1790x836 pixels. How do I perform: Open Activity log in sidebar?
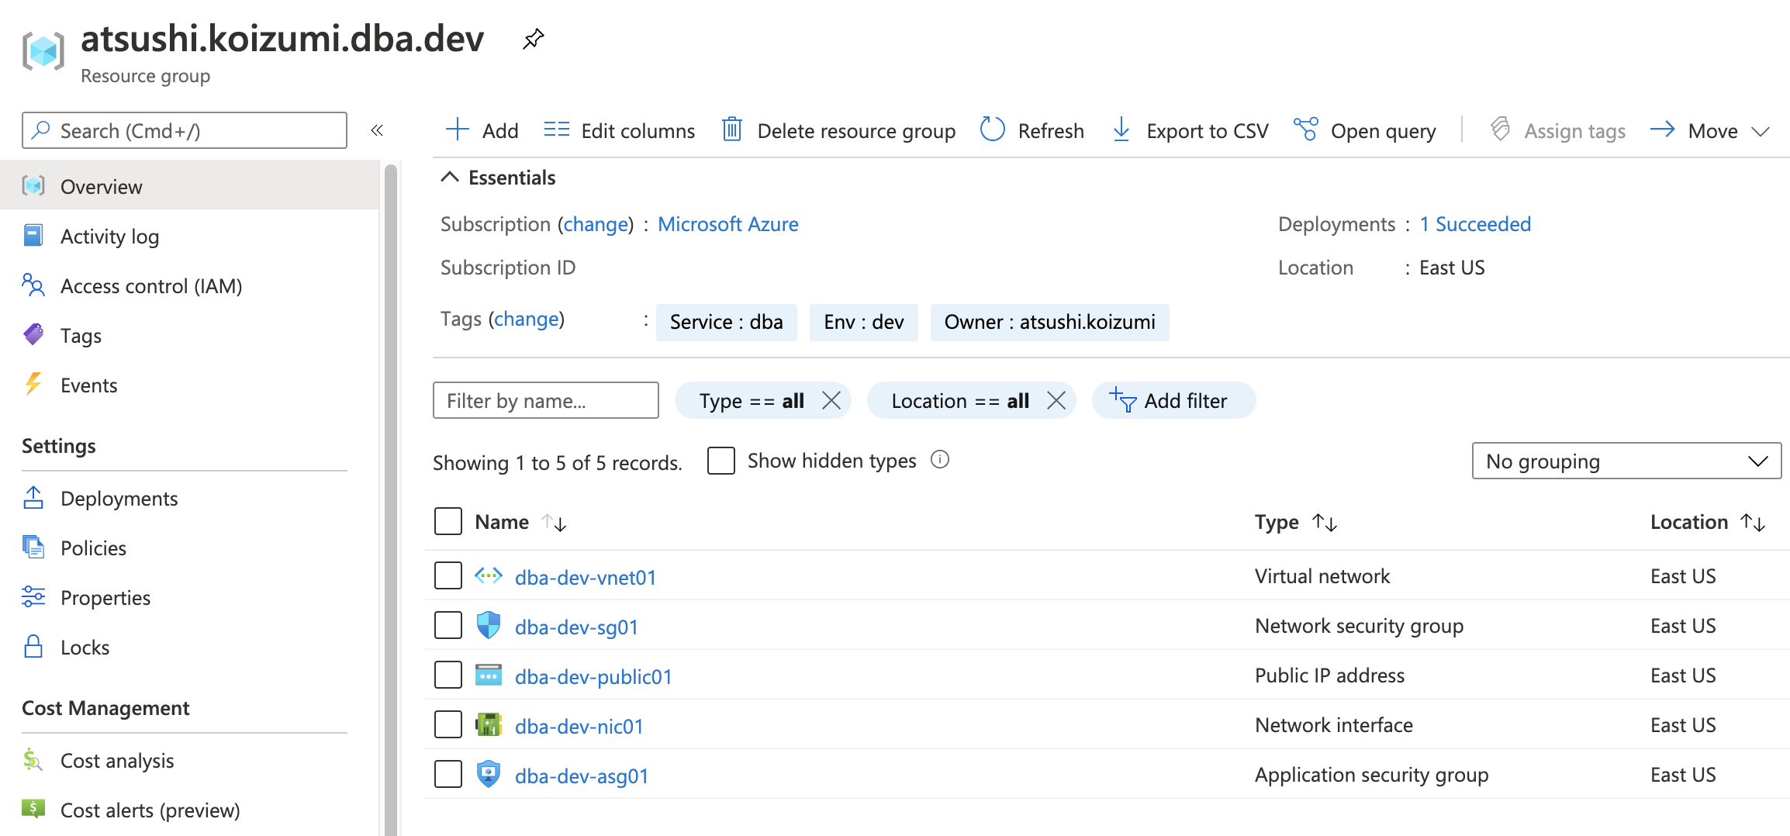point(109,237)
